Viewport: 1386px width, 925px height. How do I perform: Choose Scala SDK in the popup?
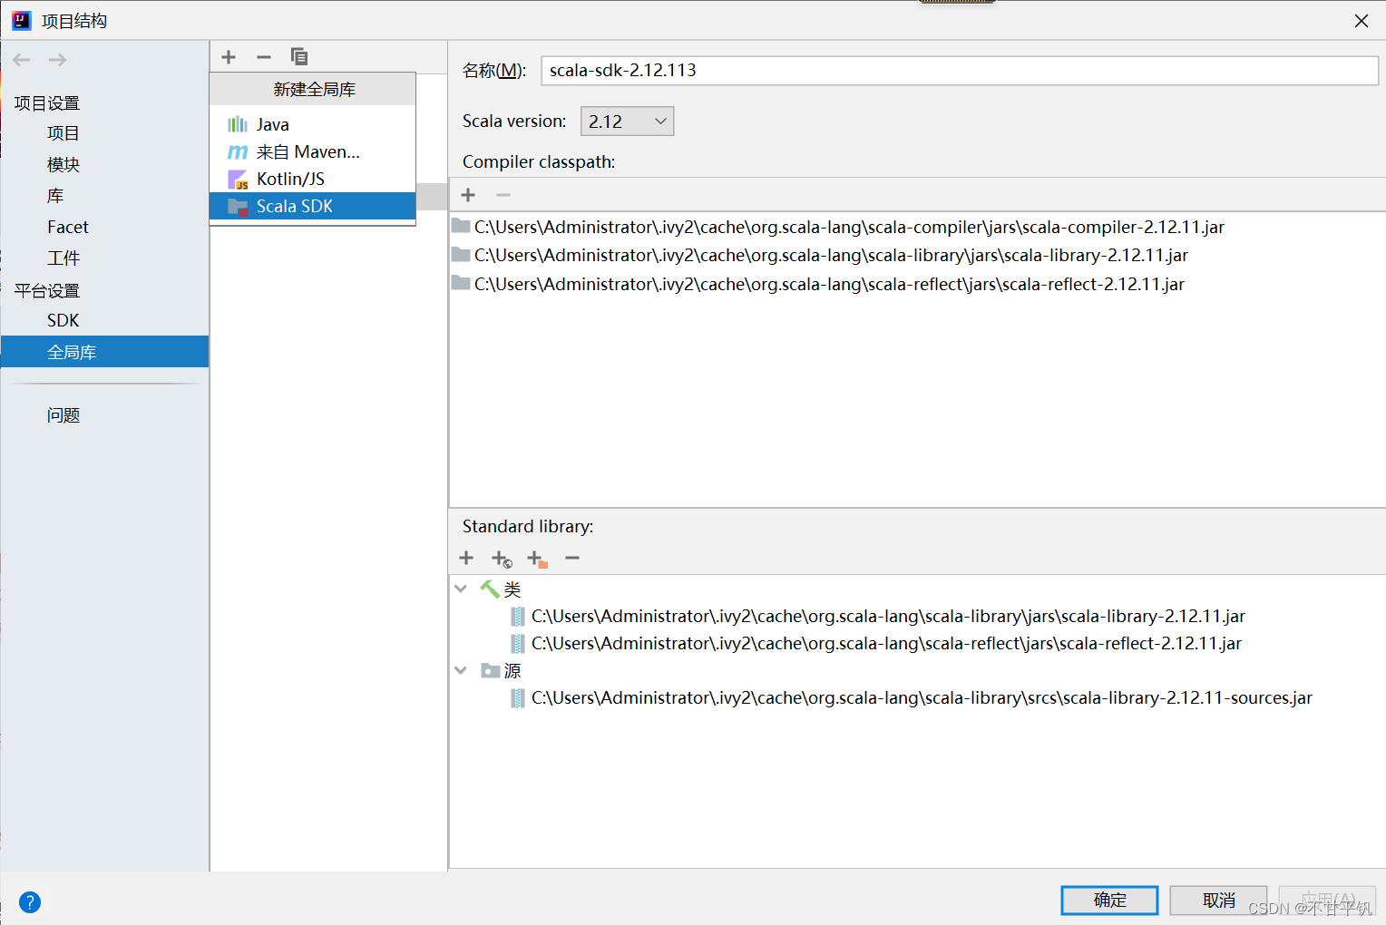(313, 206)
